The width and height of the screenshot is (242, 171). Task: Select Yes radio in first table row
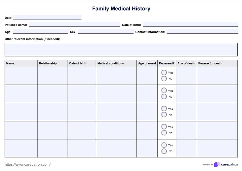(x=164, y=73)
